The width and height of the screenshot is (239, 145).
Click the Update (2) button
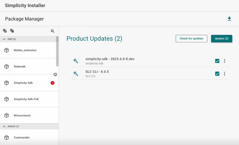221,39
